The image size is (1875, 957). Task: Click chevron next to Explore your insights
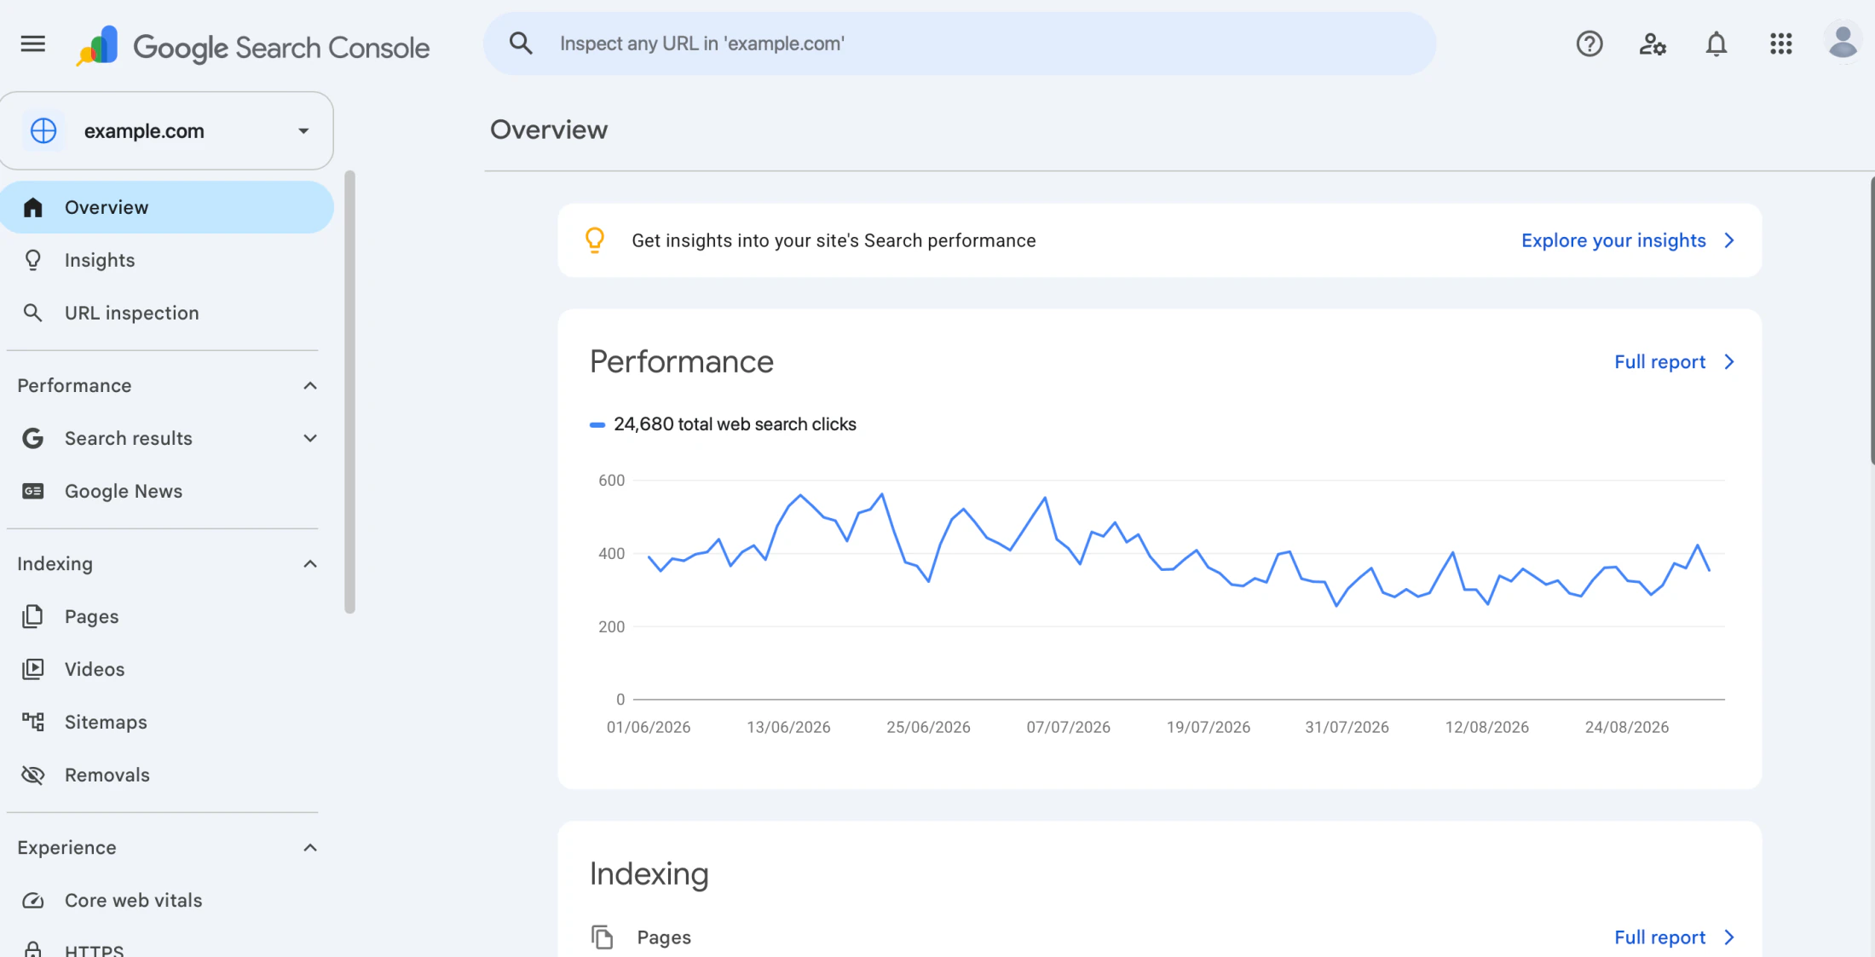click(x=1729, y=240)
